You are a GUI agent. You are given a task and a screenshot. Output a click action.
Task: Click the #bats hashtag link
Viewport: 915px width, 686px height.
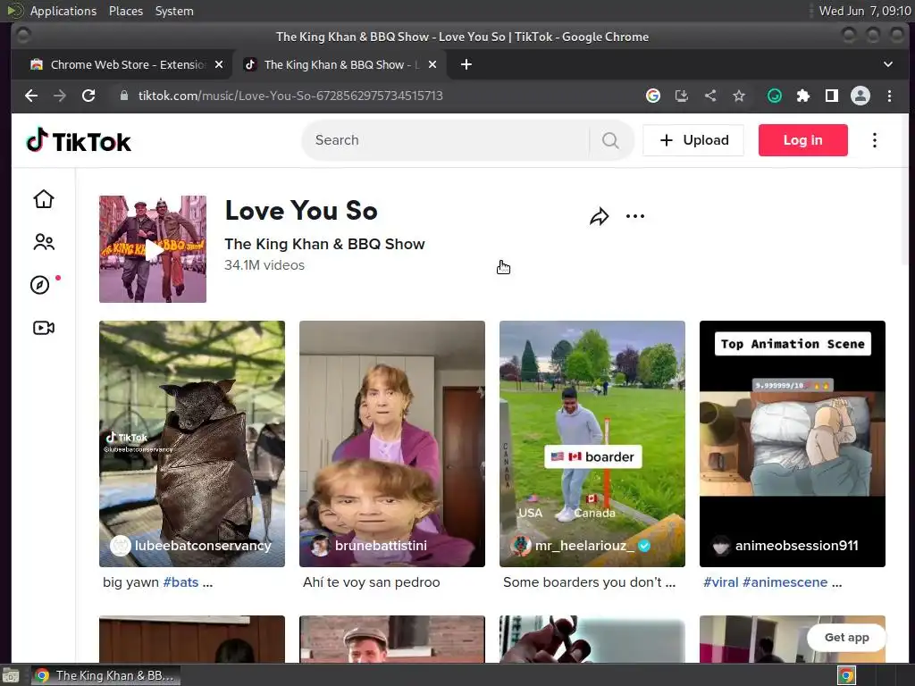tap(180, 582)
